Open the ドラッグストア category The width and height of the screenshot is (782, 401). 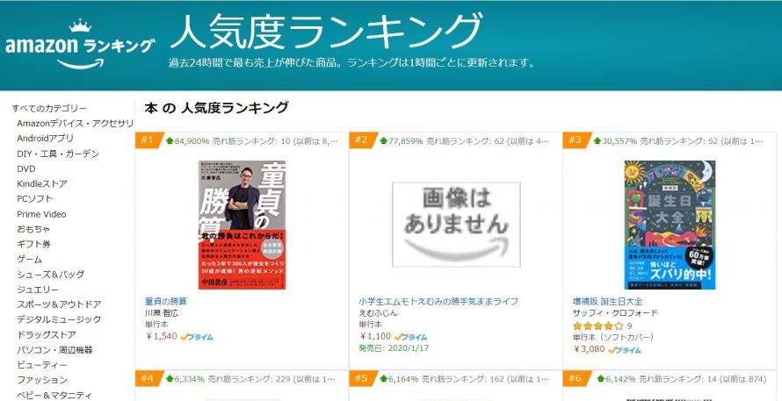[x=47, y=334]
